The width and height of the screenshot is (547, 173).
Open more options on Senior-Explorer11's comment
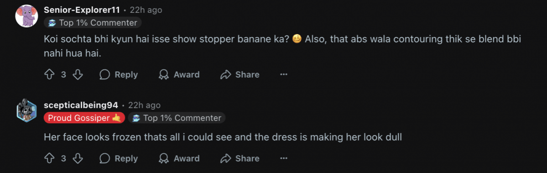(x=284, y=74)
